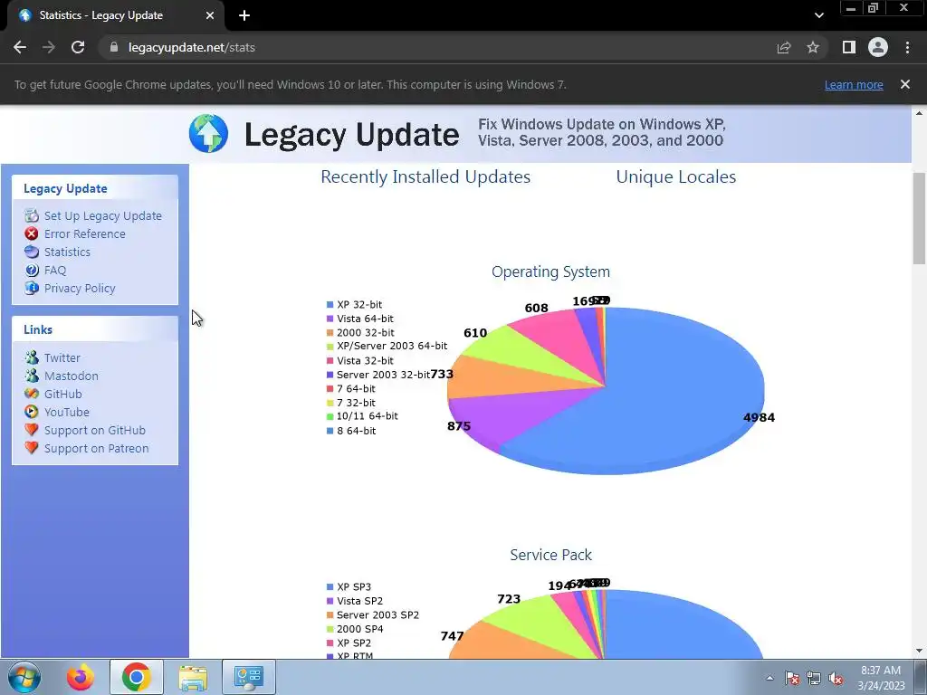This screenshot has width=927, height=695.
Task: Click the Action Center flag tray icon
Action: 792,678
